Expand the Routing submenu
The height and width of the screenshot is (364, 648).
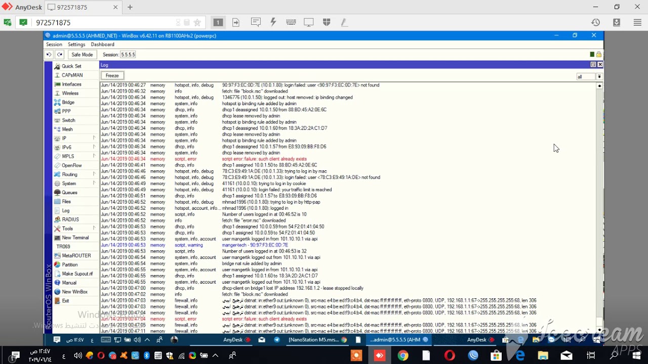76,174
